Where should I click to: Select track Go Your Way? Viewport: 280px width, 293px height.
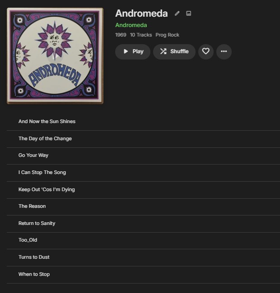pos(143,156)
